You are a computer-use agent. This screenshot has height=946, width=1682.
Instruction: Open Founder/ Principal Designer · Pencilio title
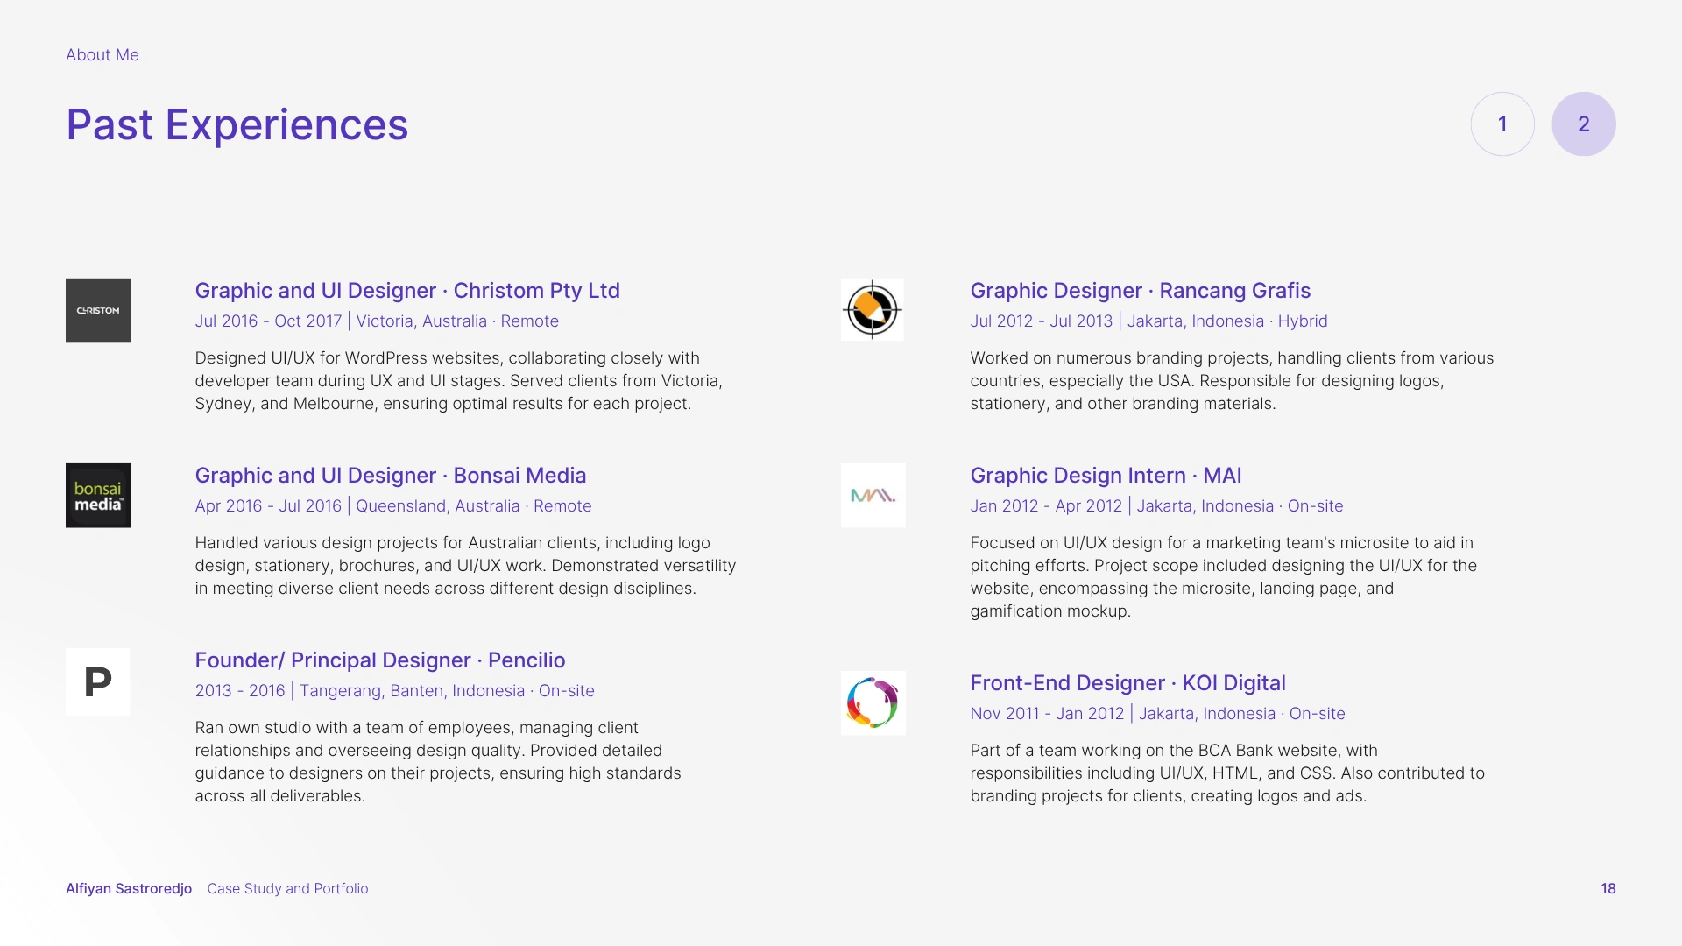point(380,660)
